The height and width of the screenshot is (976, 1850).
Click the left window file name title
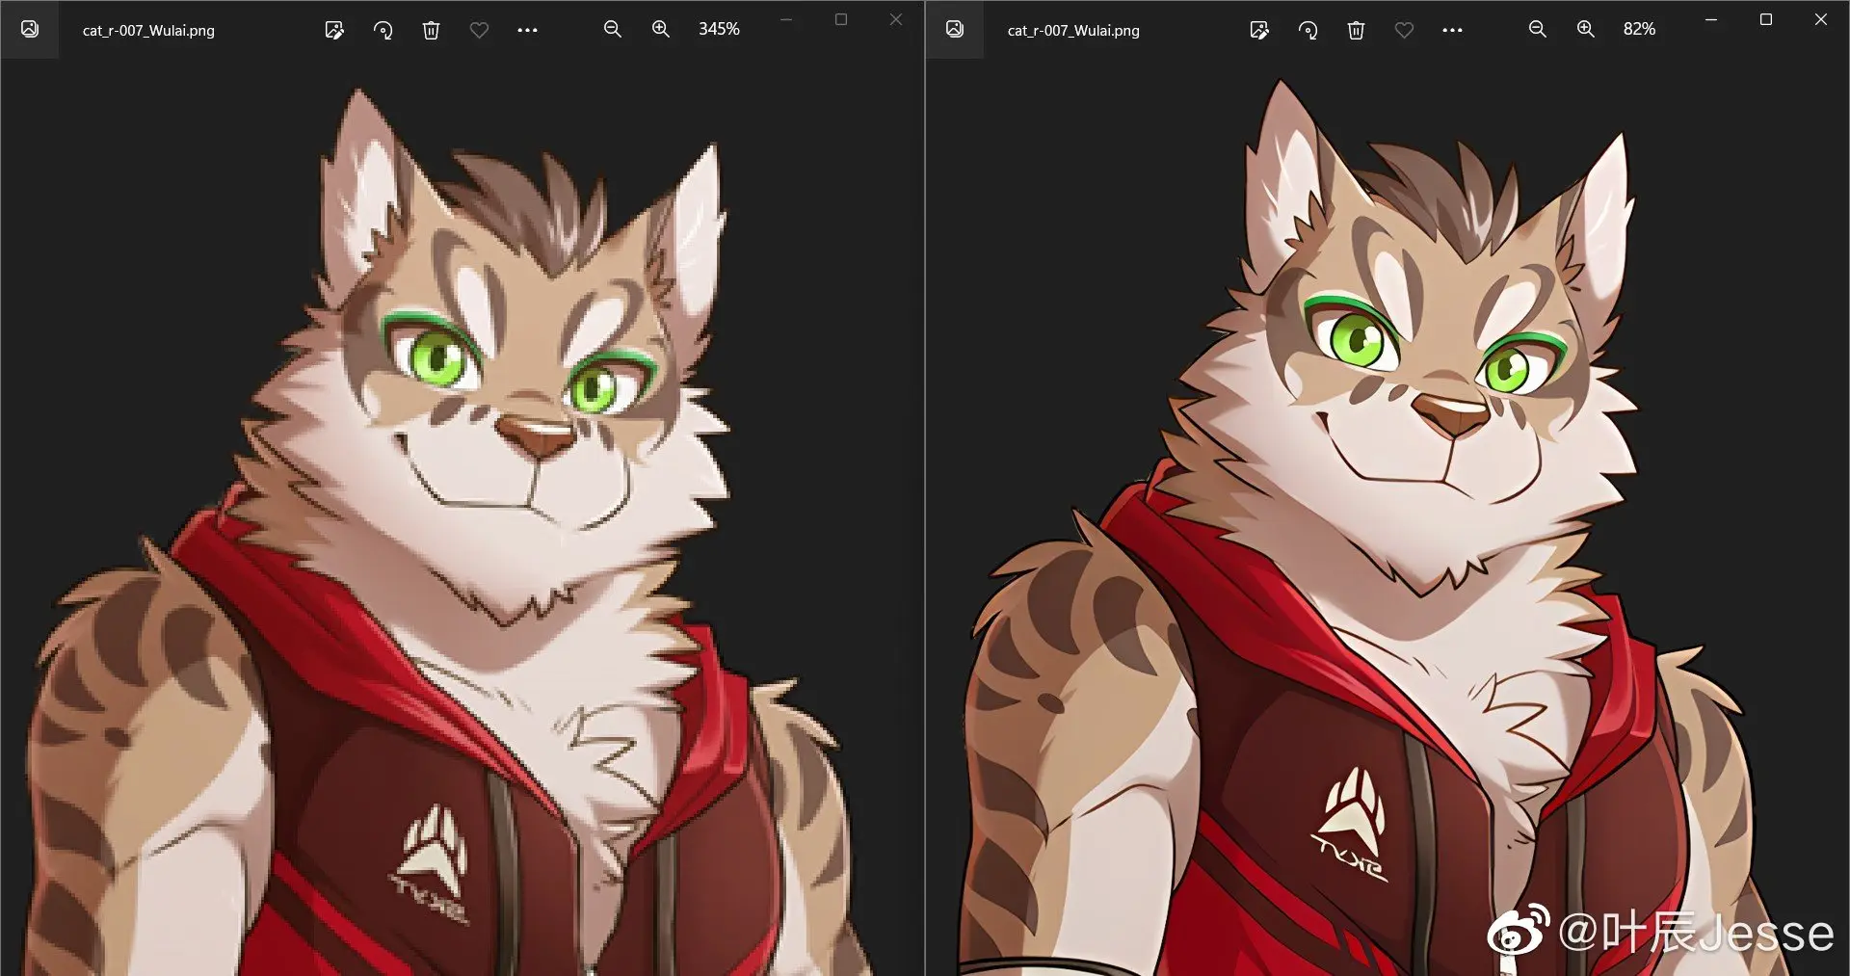[148, 30]
